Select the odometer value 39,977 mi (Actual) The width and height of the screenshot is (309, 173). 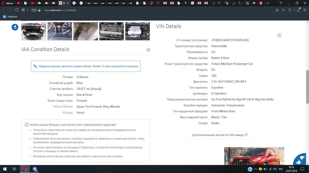(89, 89)
